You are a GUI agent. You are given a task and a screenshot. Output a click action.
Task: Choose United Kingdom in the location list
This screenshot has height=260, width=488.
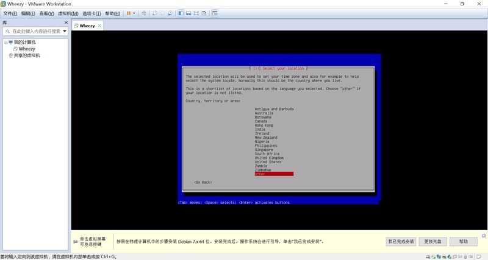coord(269,158)
